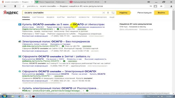Expand the ingos.ru URL dropdown arrow
The width and height of the screenshot is (175, 98).
(x=54, y=29)
